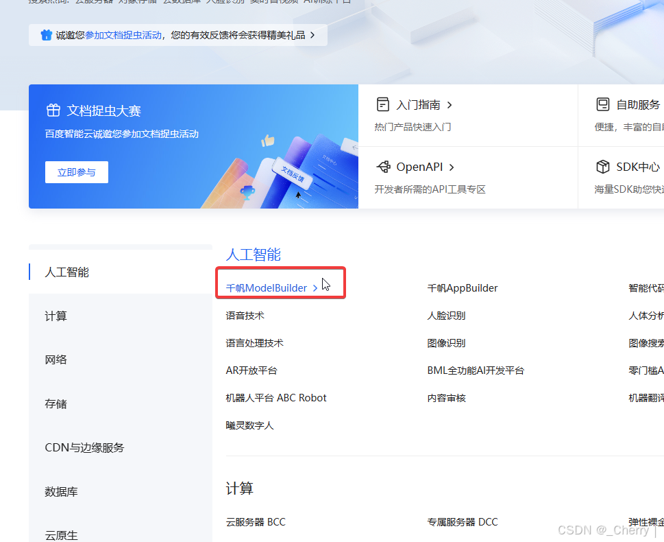Open the 曦灵数字人 link

pos(250,425)
